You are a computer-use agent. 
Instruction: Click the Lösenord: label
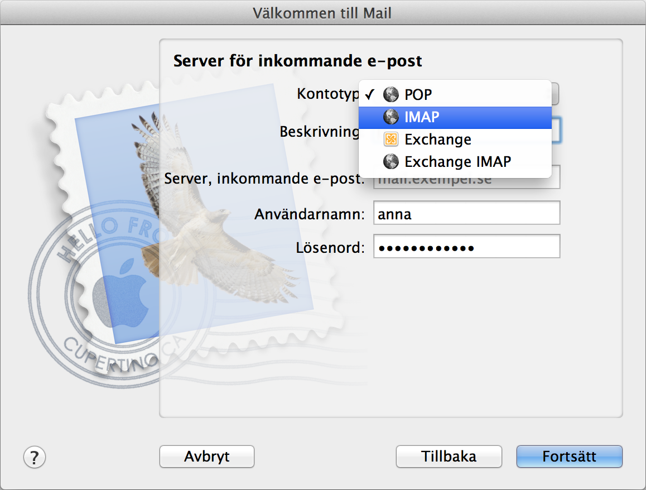tap(330, 248)
